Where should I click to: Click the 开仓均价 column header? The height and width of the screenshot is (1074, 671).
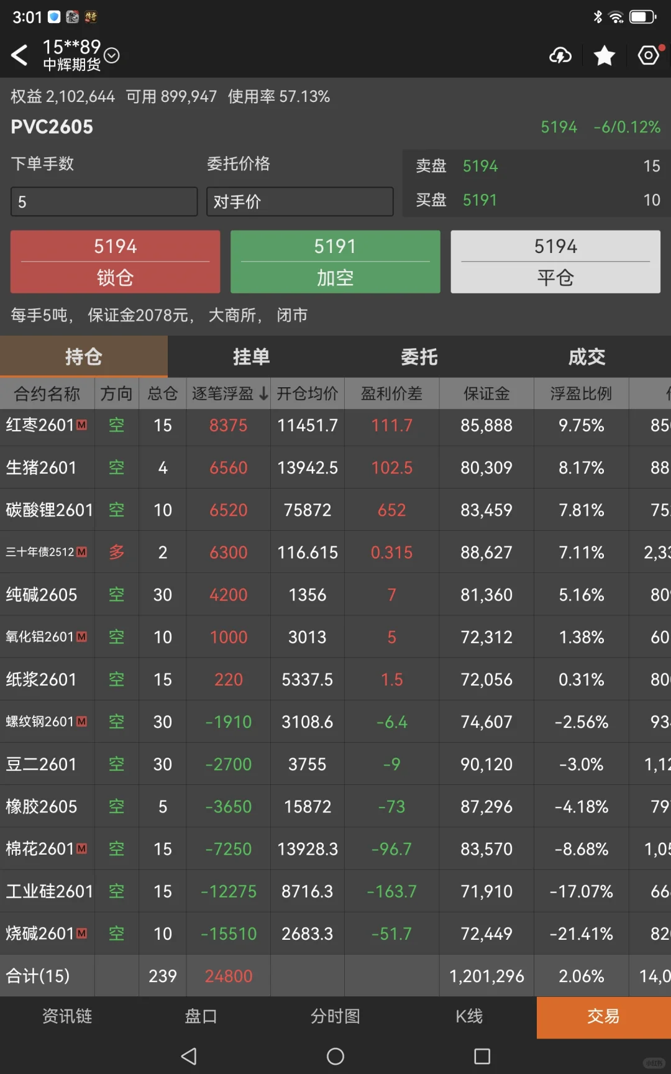[x=308, y=393]
